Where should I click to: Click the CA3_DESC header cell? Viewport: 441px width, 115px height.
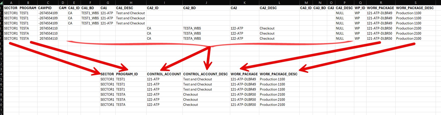click(345, 8)
